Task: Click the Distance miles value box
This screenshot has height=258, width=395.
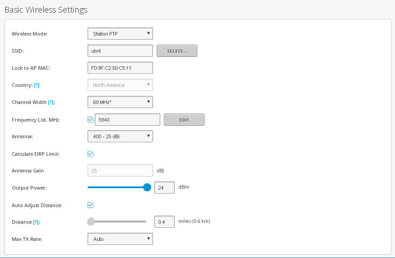Action: (164, 222)
